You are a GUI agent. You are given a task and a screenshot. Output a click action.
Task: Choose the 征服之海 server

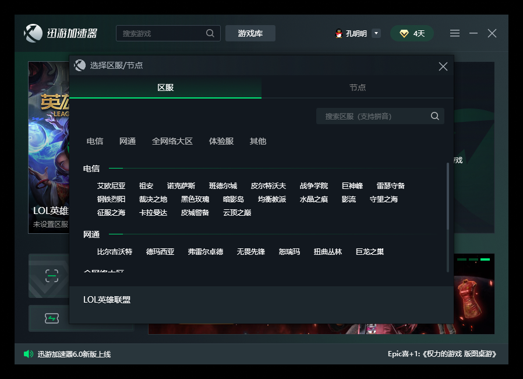point(111,213)
